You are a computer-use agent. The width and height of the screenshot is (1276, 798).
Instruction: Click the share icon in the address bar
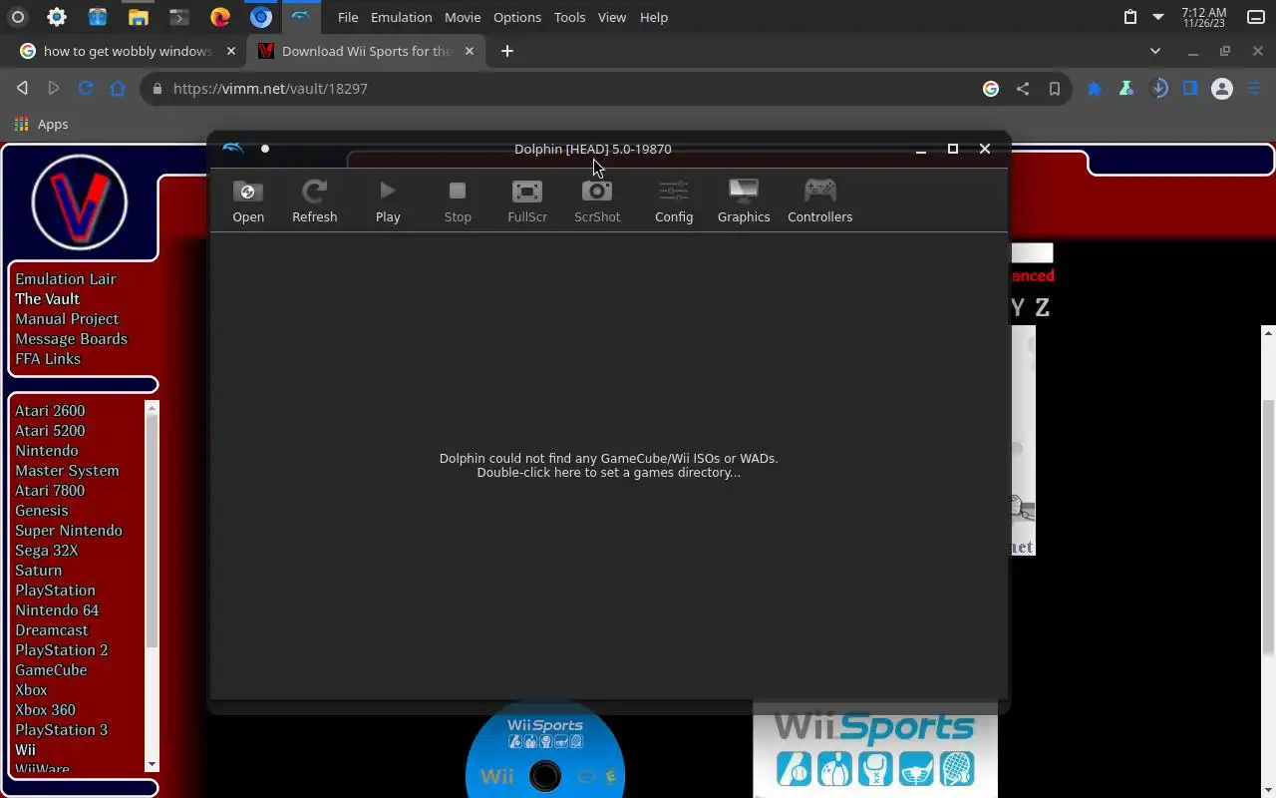pyautogui.click(x=1023, y=89)
